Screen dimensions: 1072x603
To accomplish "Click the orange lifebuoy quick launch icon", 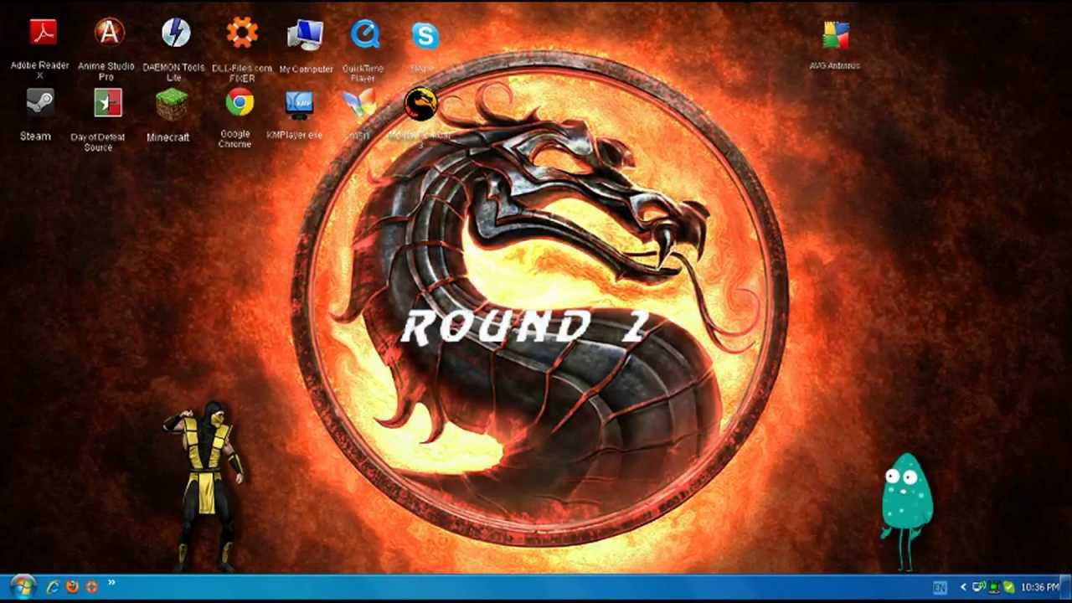I will [91, 587].
